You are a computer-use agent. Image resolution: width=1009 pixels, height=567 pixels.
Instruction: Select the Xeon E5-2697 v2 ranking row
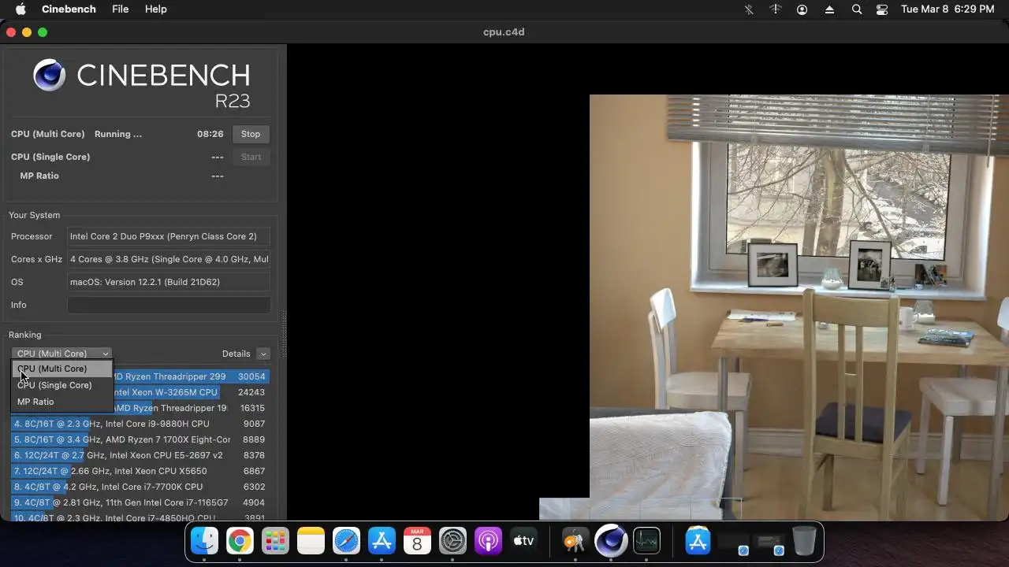[x=140, y=455]
